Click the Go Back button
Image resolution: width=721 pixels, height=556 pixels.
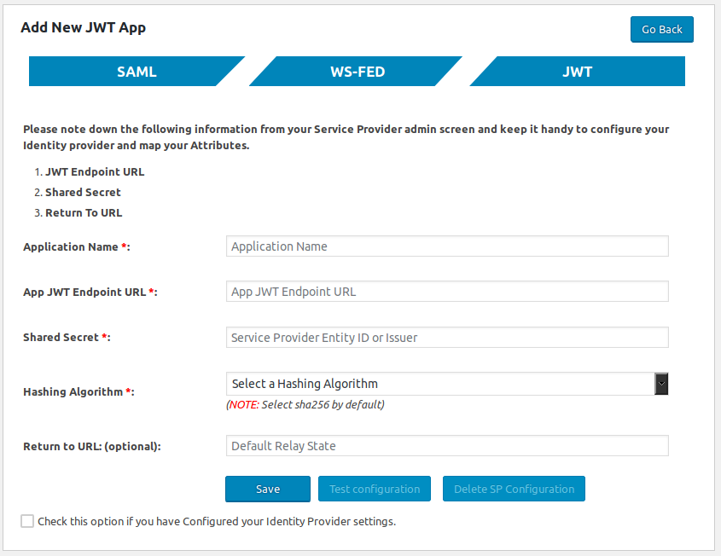coord(661,29)
